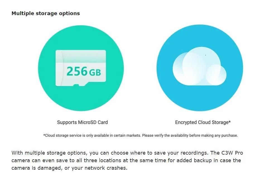Click the "Supports MicroSD Card" caption

tap(82, 122)
